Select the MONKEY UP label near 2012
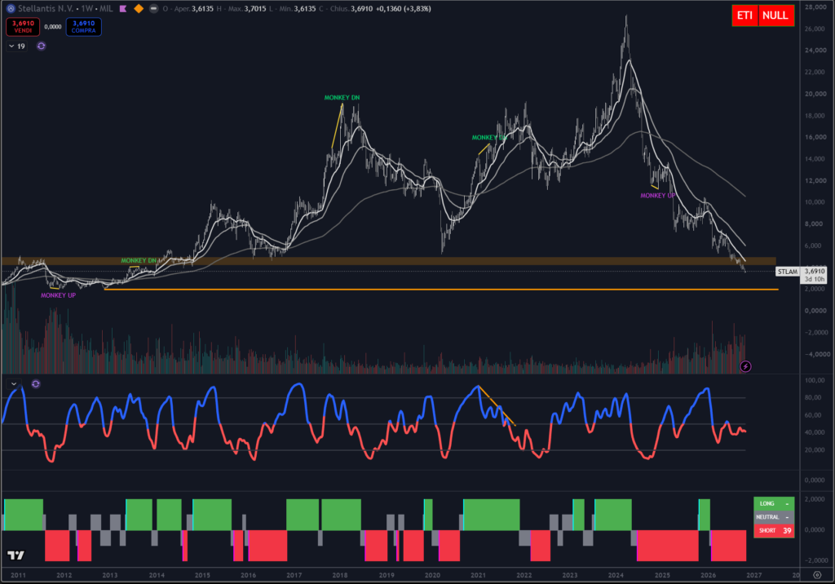The height and width of the screenshot is (584, 835). [58, 295]
